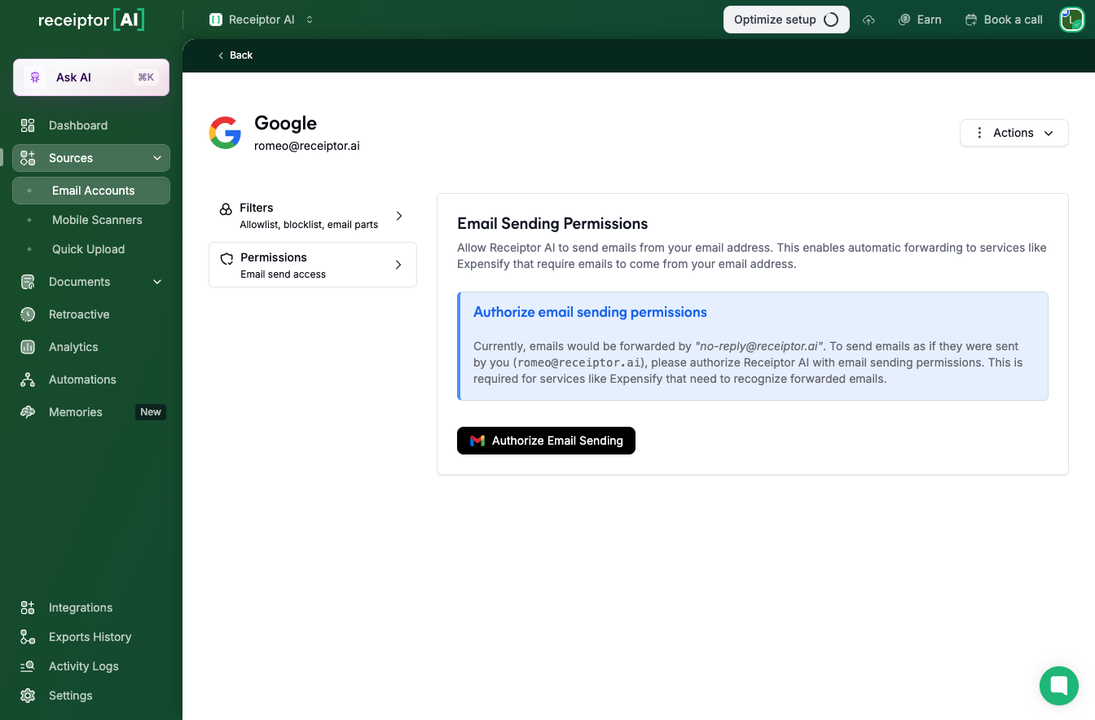The image size is (1095, 720).
Task: Open the chat support bubble
Action: (x=1059, y=685)
